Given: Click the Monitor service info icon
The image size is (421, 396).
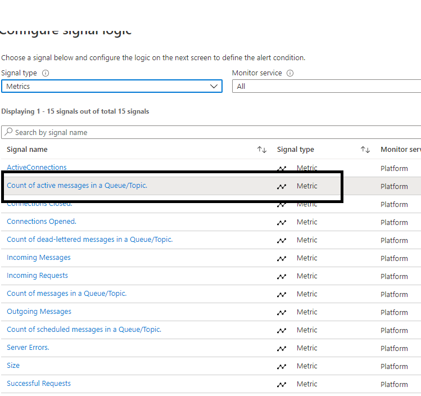Looking at the screenshot, I should [290, 73].
